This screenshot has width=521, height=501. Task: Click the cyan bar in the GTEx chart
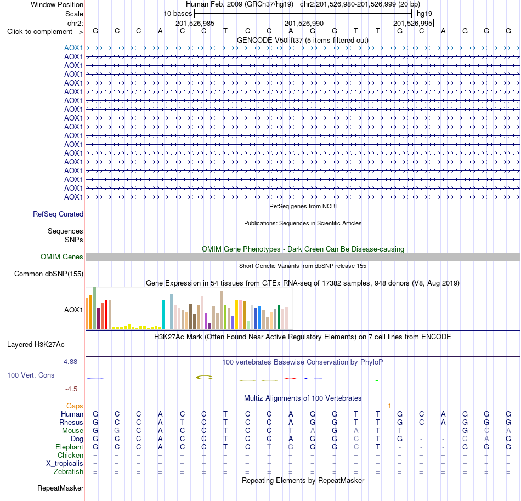[164, 315]
